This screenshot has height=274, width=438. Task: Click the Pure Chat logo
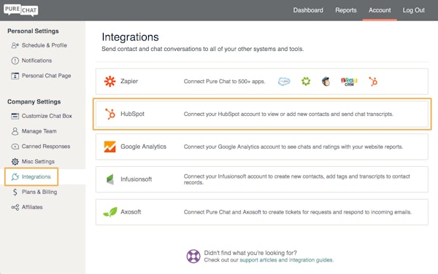point(21,10)
